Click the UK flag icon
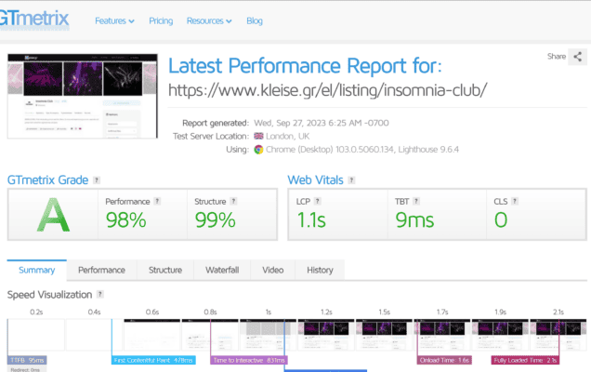591x372 pixels. pos(258,136)
